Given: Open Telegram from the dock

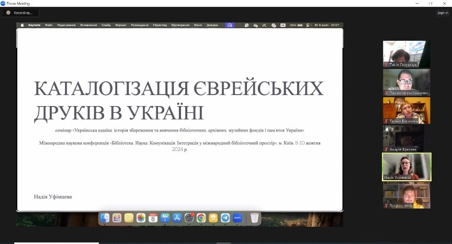Looking at the screenshot, I should [225, 218].
